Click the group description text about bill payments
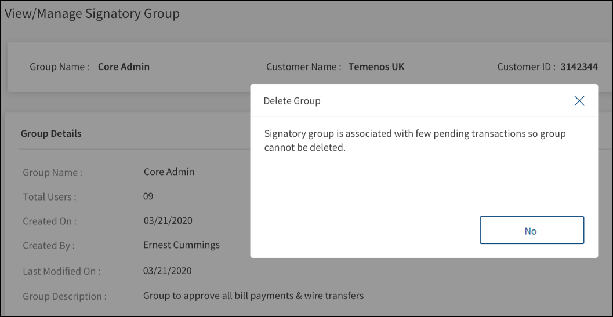 253,296
